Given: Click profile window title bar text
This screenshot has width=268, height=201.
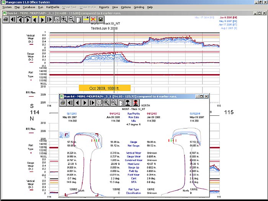Looking at the screenshot, I should click(x=120, y=96).
